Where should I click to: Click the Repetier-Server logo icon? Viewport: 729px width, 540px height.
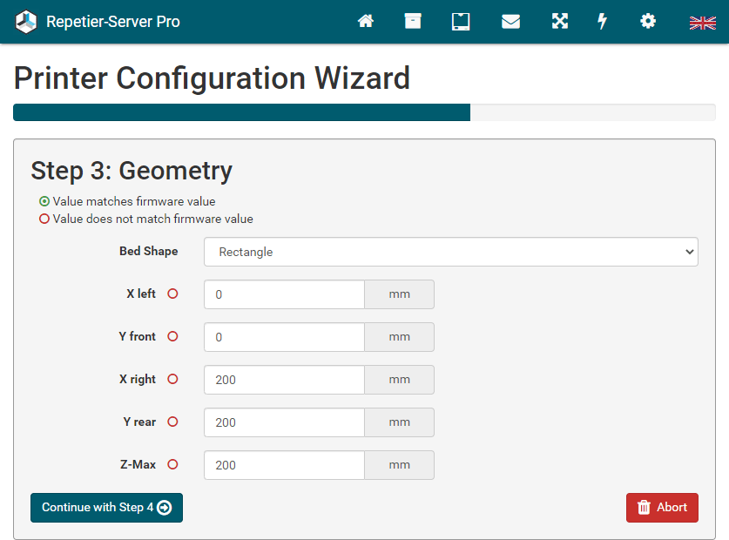click(x=27, y=22)
